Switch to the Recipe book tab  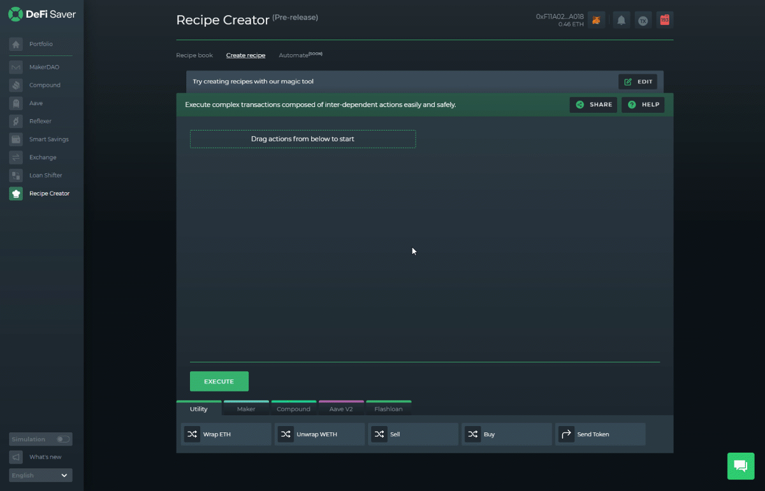(x=194, y=55)
